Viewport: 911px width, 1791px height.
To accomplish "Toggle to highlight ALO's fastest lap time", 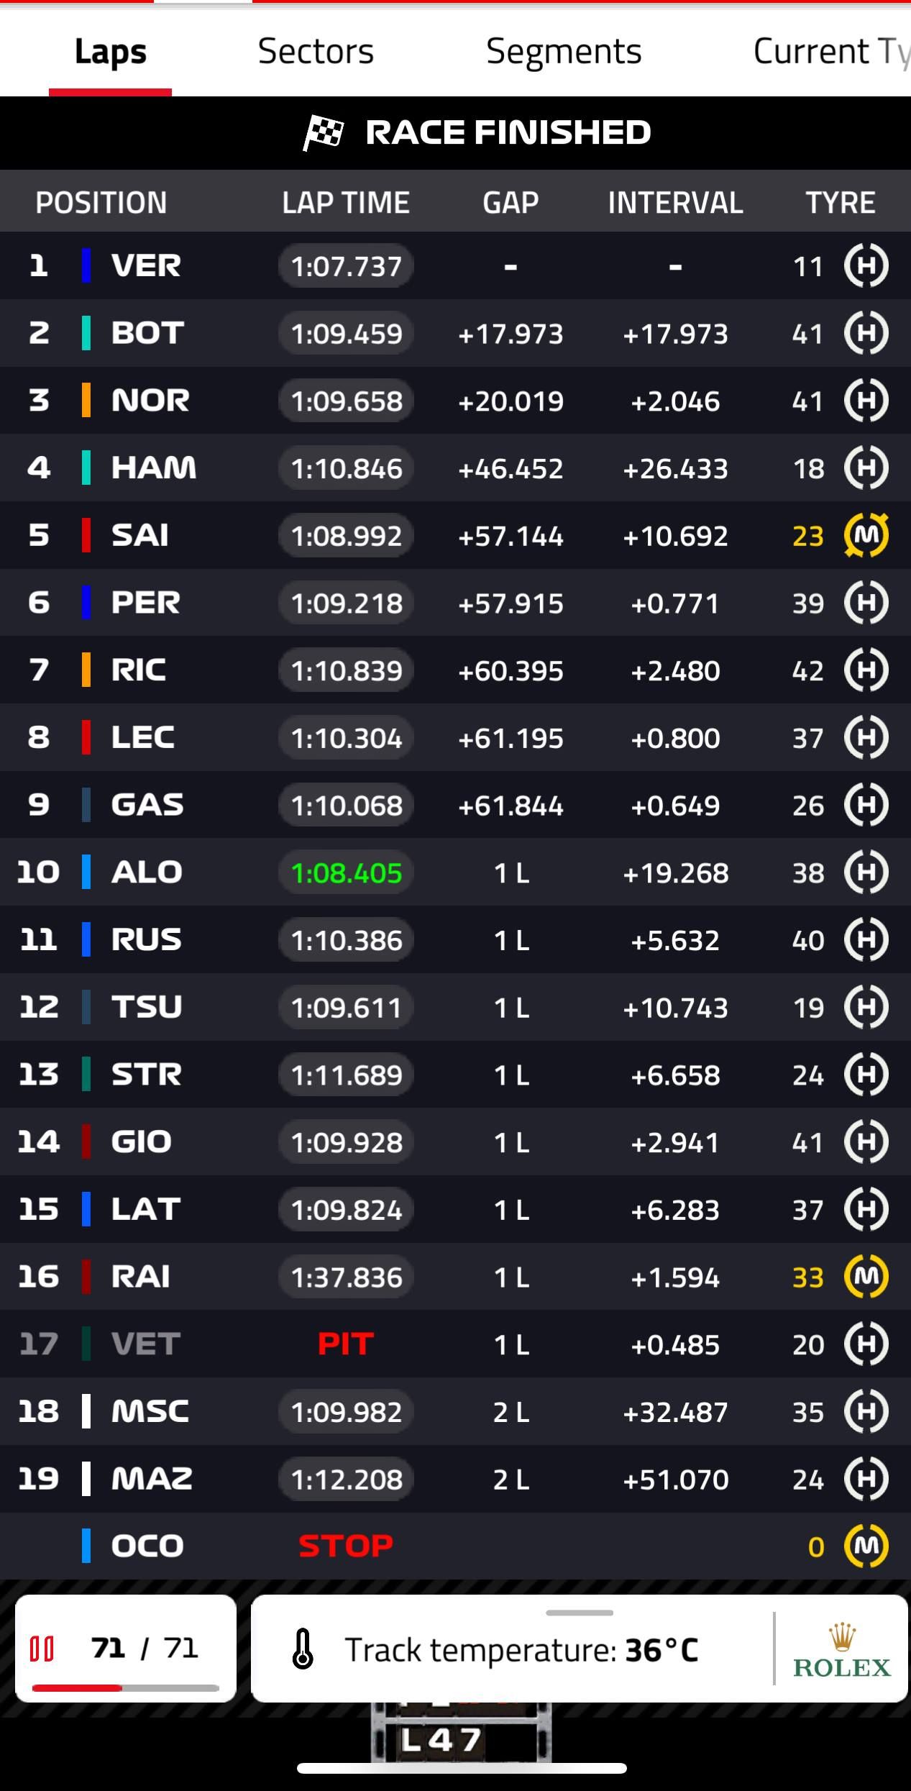I will click(345, 872).
